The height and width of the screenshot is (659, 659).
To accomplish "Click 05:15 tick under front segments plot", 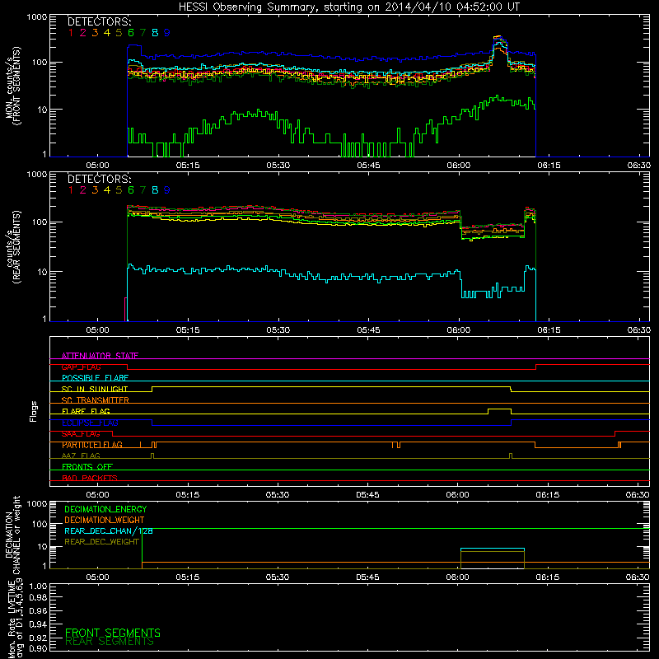I will pyautogui.click(x=188, y=166).
